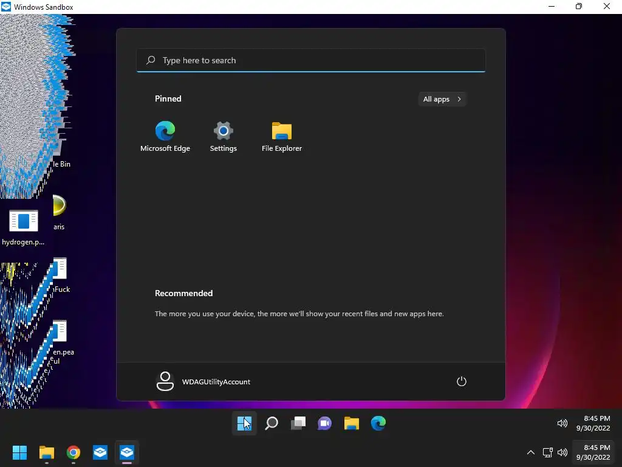Show hidden icons in host tray
622x467 pixels.
tap(530, 452)
